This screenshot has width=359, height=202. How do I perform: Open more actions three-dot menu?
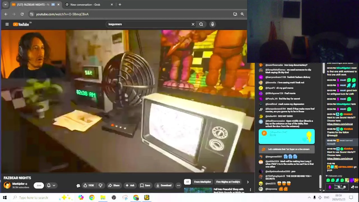[178, 185]
